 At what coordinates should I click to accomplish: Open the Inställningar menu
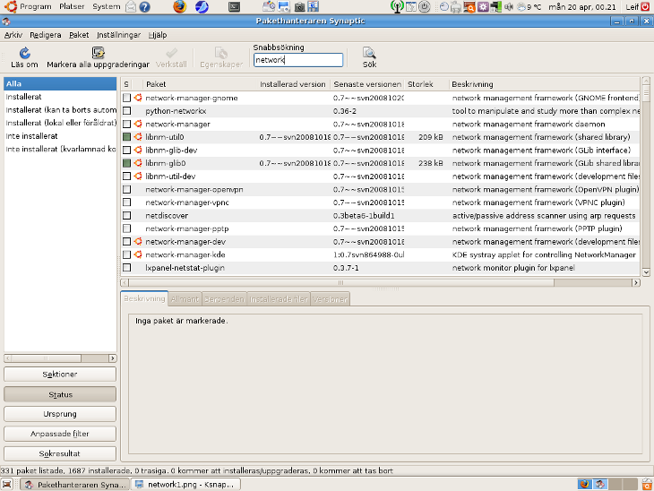point(118,35)
